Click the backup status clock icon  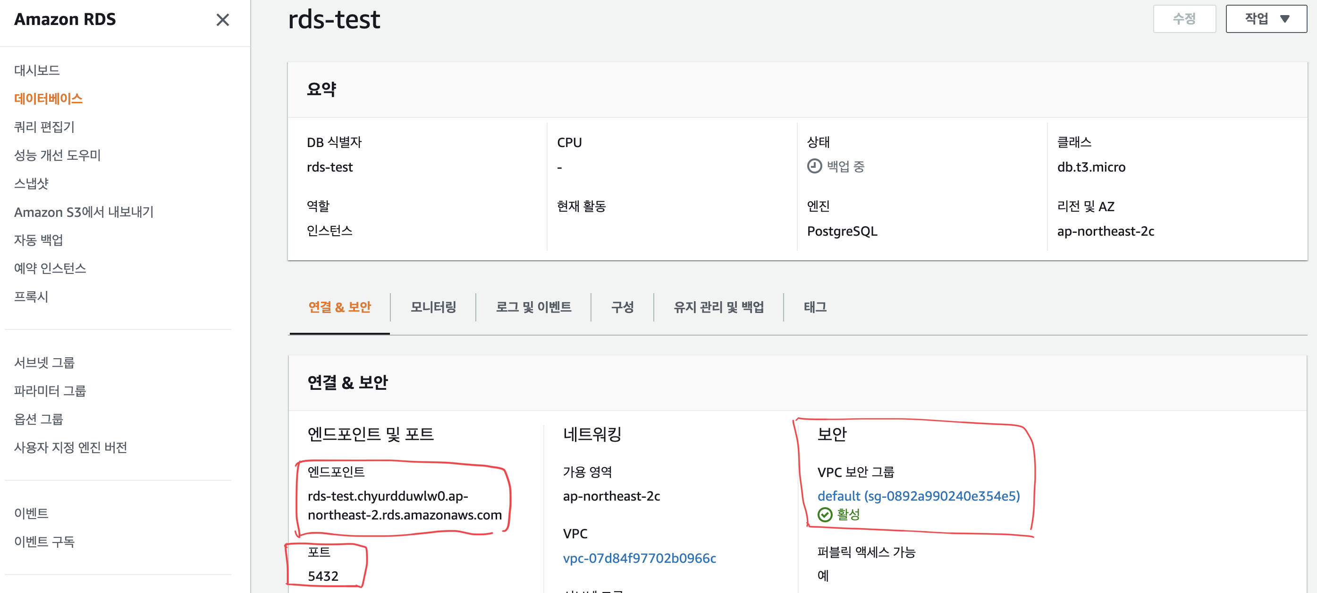814,166
